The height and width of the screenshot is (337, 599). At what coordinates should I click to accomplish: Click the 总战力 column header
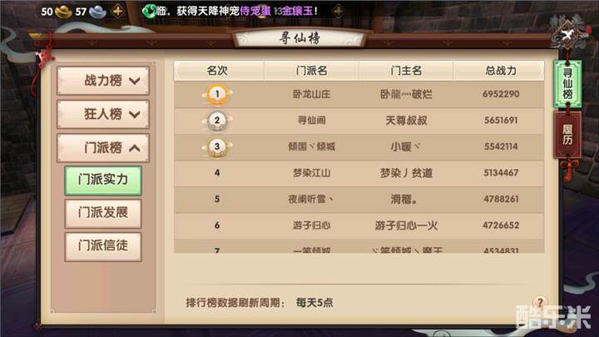pos(500,71)
